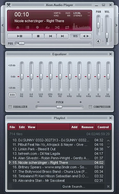Click the VOL slider handle
119x194 pixels.
point(107,36)
